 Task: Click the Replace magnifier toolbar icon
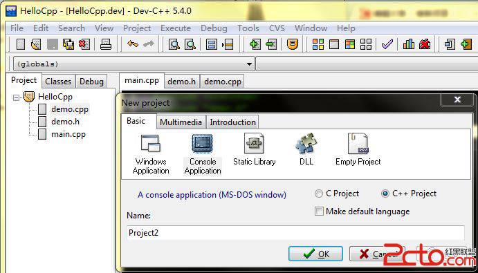[190, 44]
